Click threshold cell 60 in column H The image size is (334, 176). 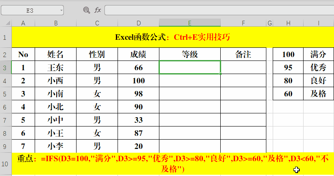pyautogui.click(x=288, y=94)
